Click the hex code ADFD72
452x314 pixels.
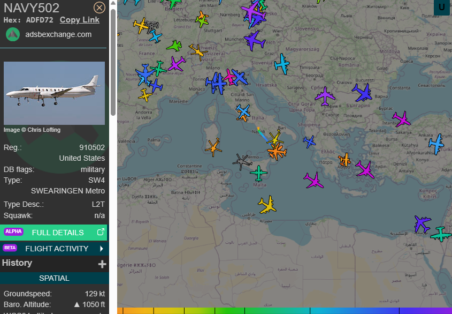click(40, 20)
